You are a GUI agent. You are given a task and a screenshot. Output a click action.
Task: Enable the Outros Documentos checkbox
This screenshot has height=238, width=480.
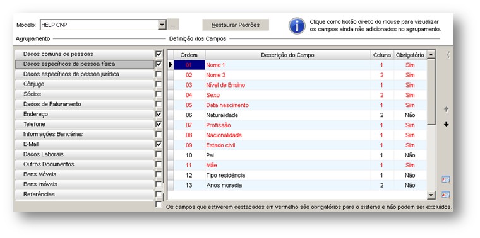tap(159, 164)
